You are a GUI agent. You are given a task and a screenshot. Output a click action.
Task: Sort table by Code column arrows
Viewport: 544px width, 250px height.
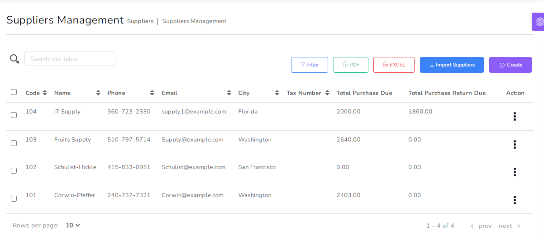point(44,93)
